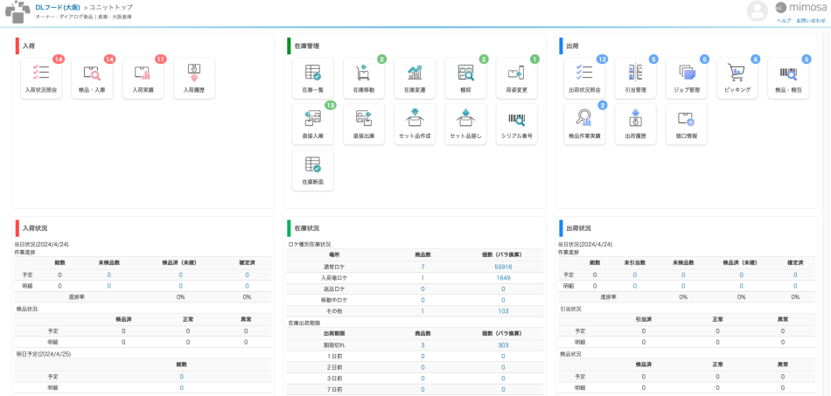Viewport: 831px width, 396px height.
Task: Open the 在庫一覧 inventory list
Action: click(x=312, y=78)
